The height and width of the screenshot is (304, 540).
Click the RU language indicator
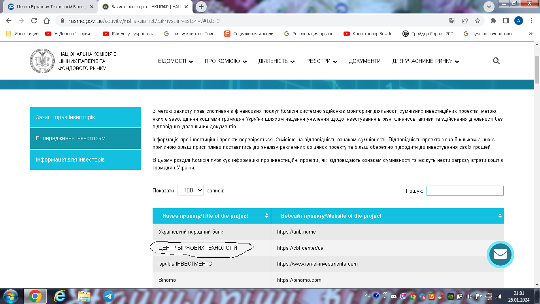click(367, 295)
